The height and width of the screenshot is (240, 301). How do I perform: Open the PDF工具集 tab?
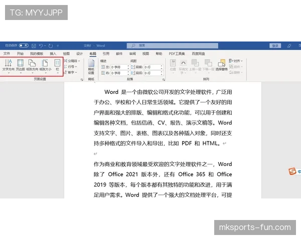tap(177, 53)
